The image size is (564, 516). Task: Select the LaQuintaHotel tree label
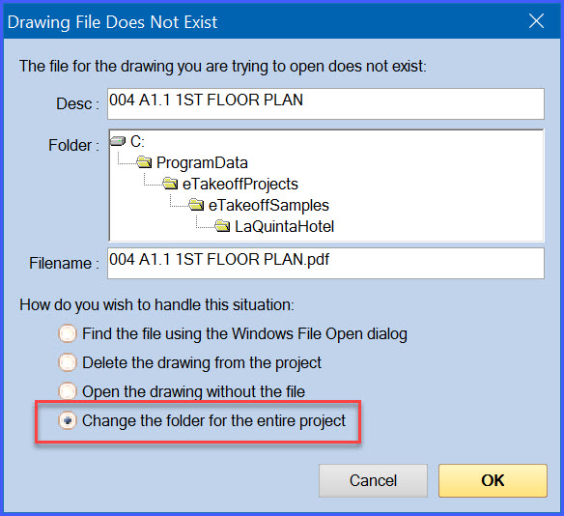coord(284,226)
